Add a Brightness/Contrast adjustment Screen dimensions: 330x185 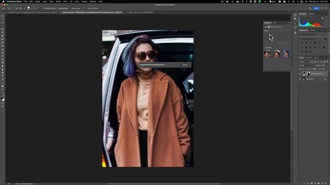[302, 43]
